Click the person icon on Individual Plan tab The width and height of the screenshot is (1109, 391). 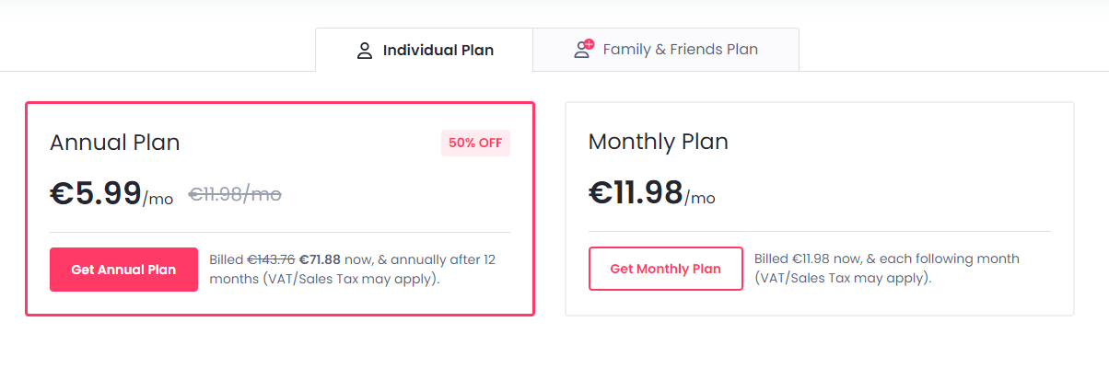364,50
